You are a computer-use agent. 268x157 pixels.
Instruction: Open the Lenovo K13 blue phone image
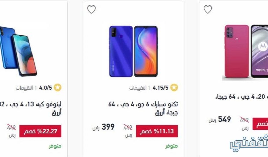click(x=18, y=51)
